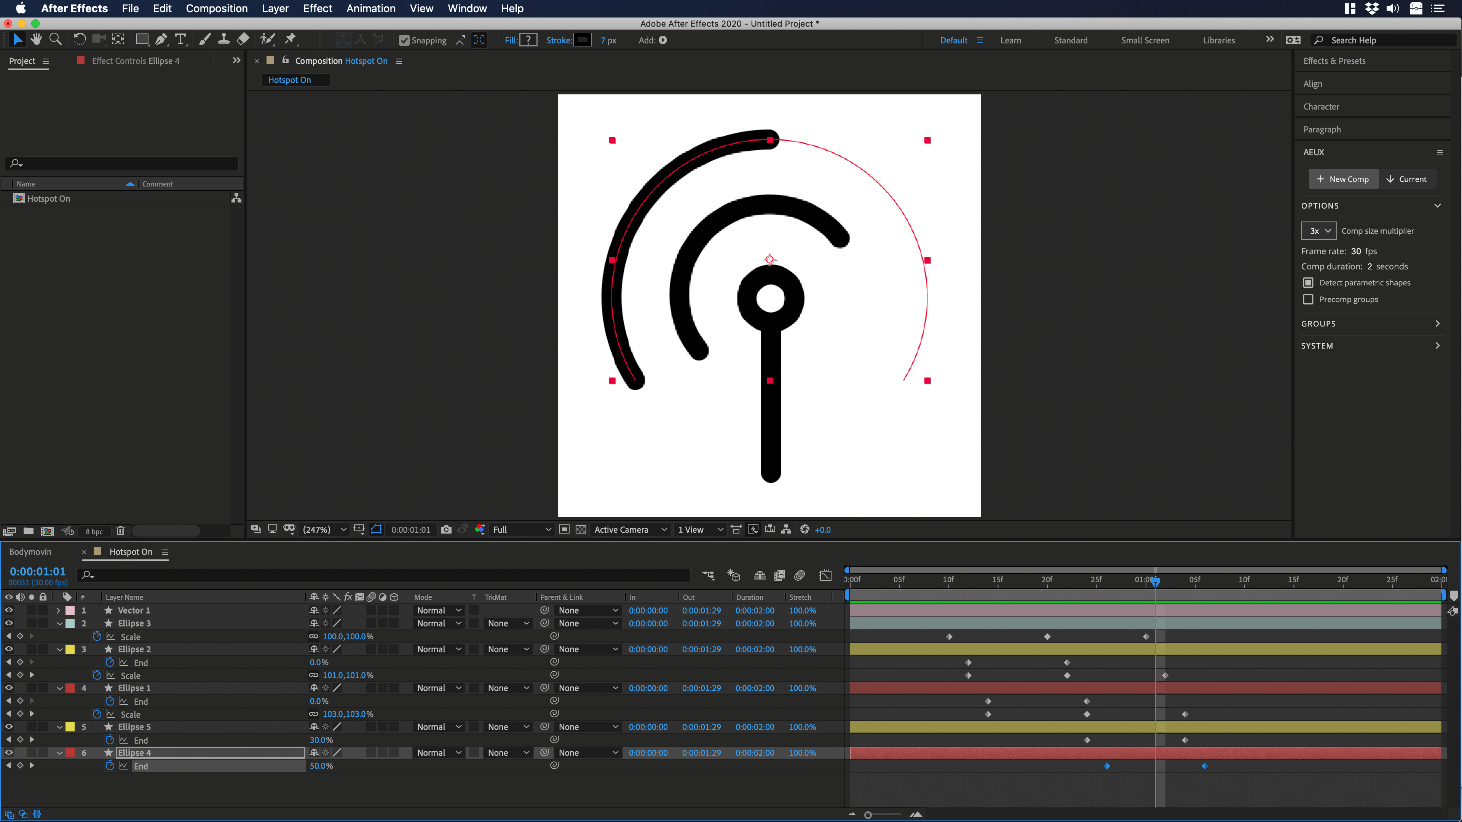1462x822 pixels.
Task: Hide the Ellipse 4 layer
Action: tap(8, 753)
